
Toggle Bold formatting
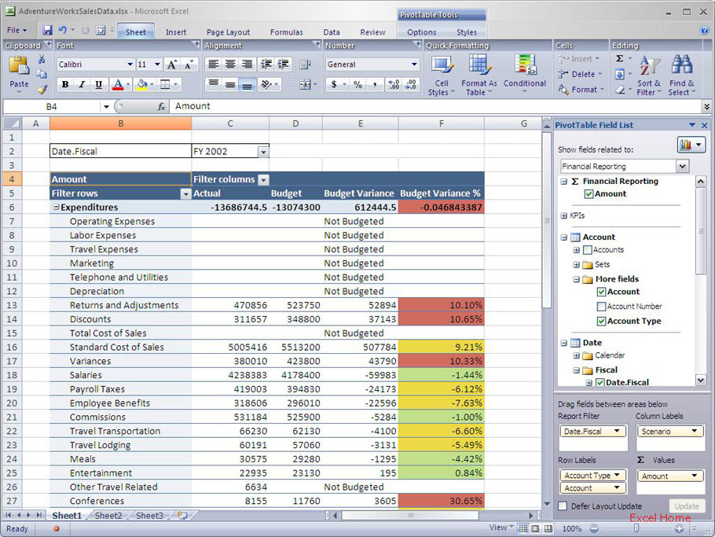coord(65,84)
